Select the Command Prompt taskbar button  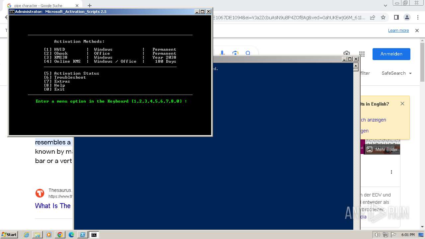(94, 235)
